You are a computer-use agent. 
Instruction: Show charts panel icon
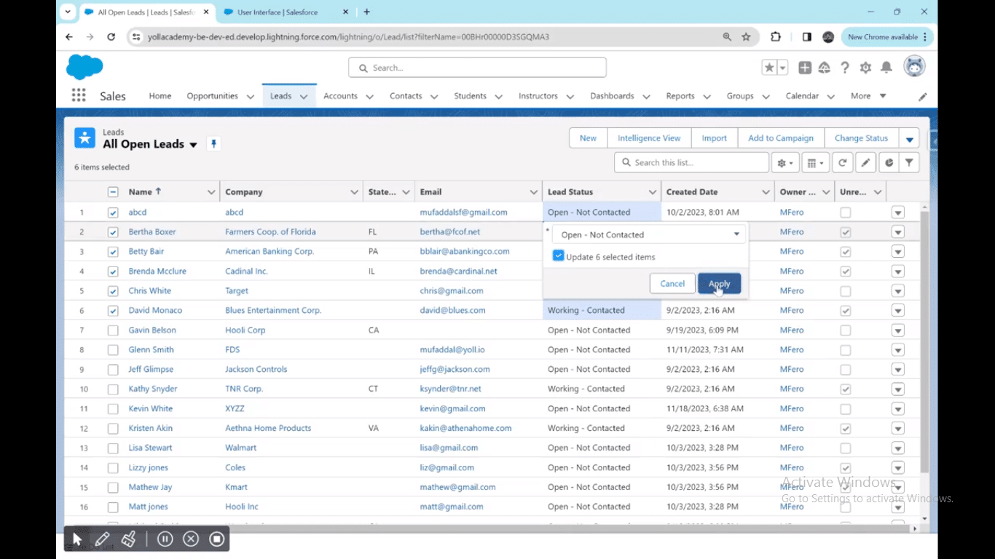889,163
